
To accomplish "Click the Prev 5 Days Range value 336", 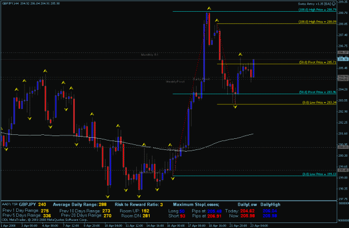I will pyautogui.click(x=47, y=216).
